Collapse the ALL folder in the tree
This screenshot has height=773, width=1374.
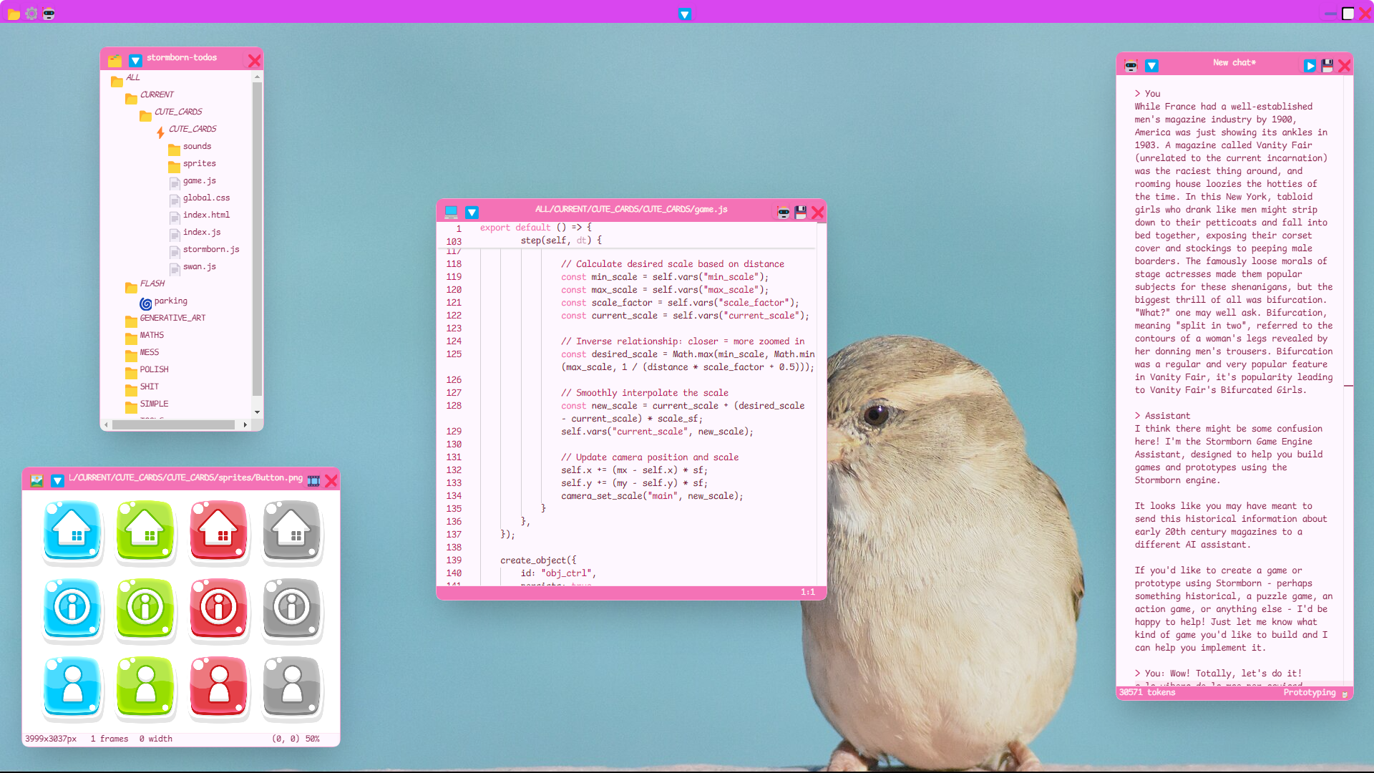[126, 78]
